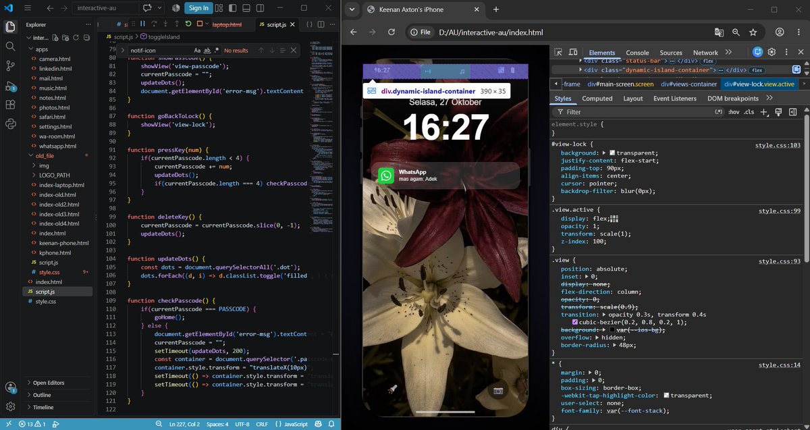Expand the replace field in find widget

[x=123, y=50]
